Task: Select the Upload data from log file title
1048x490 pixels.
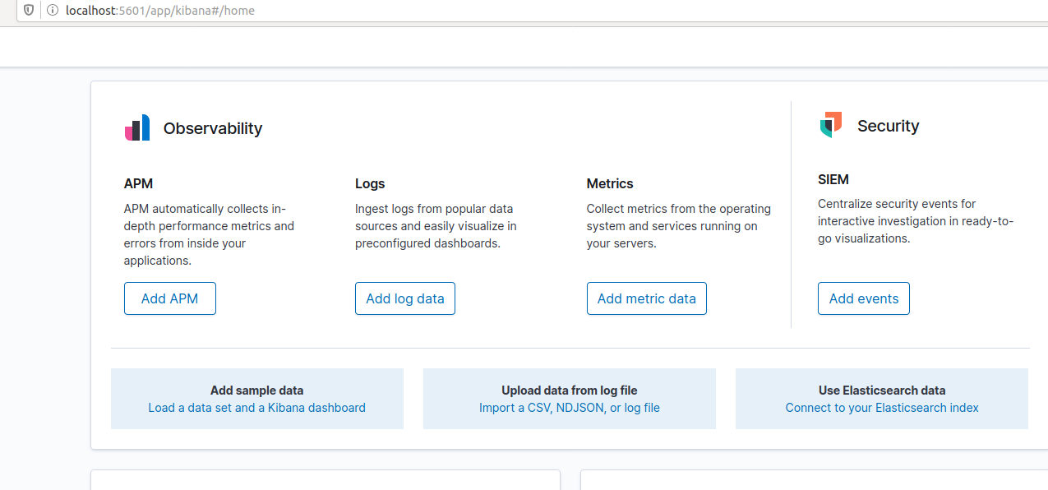Action: [569, 391]
